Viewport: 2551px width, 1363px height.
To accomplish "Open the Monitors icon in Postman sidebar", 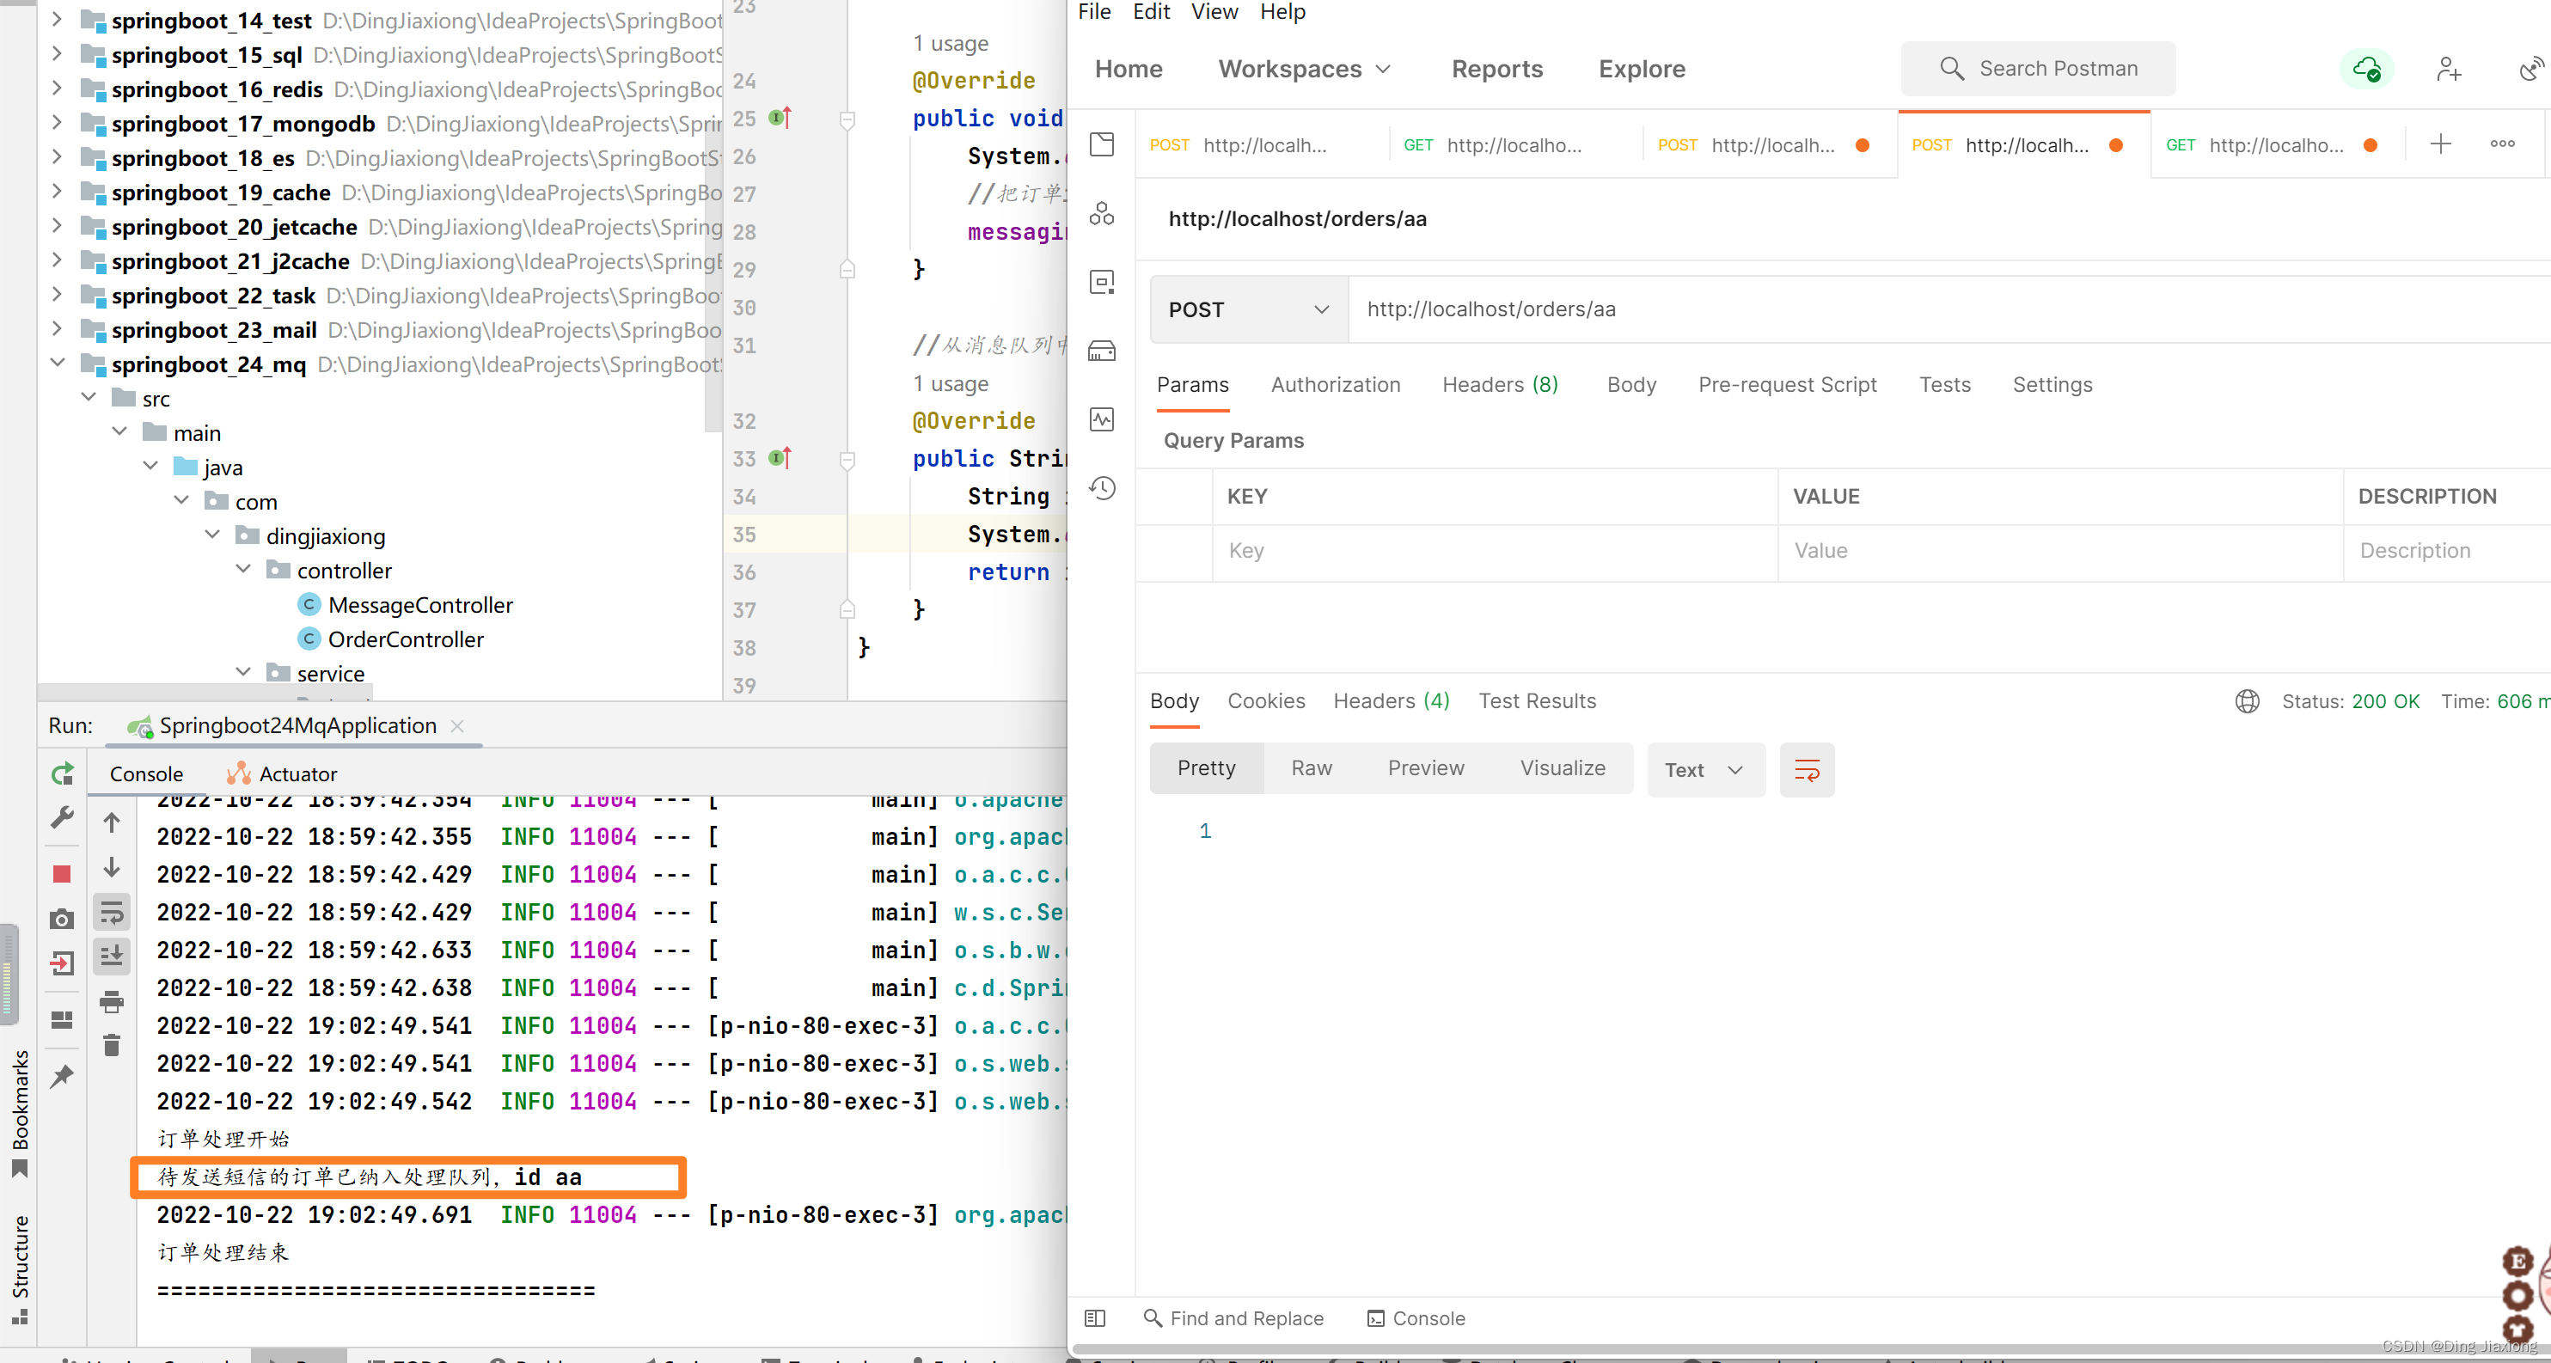I will click(1102, 419).
